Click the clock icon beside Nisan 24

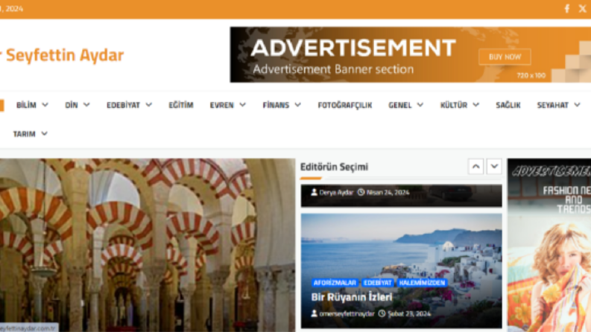point(361,192)
